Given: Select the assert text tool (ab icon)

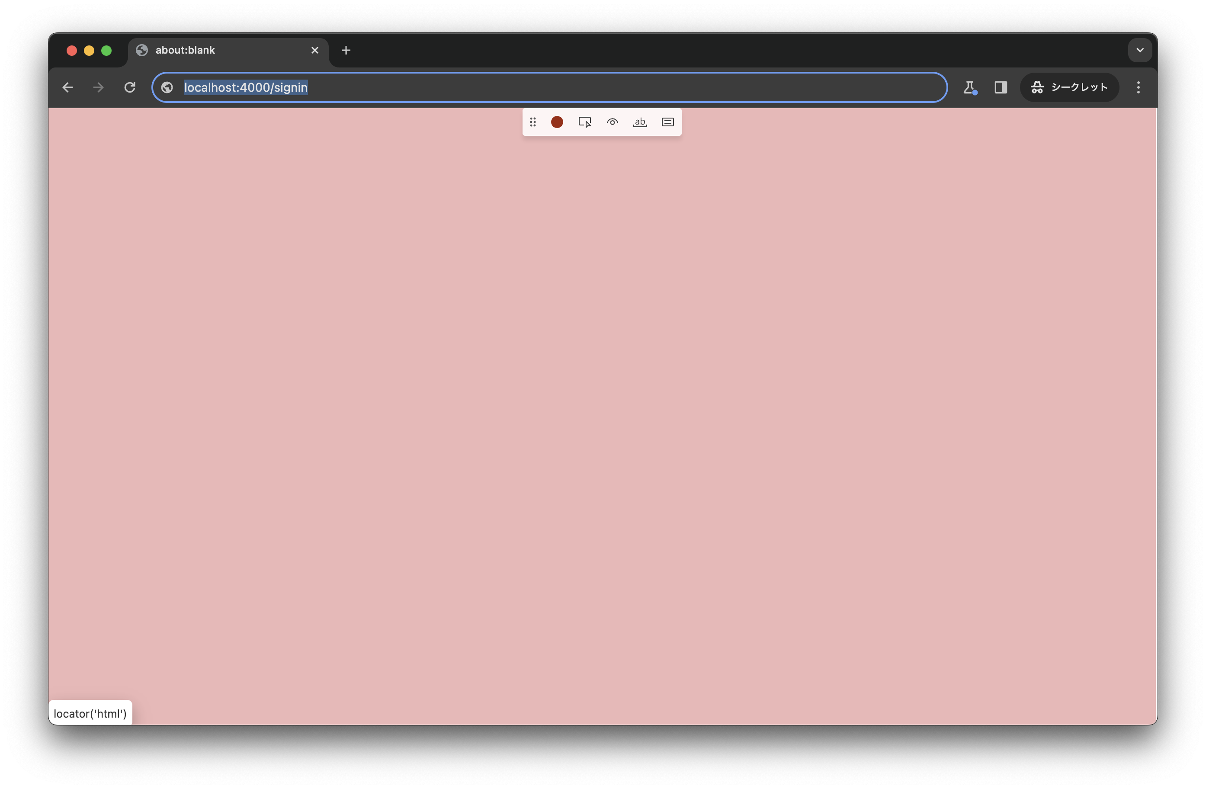Looking at the screenshot, I should [x=639, y=122].
